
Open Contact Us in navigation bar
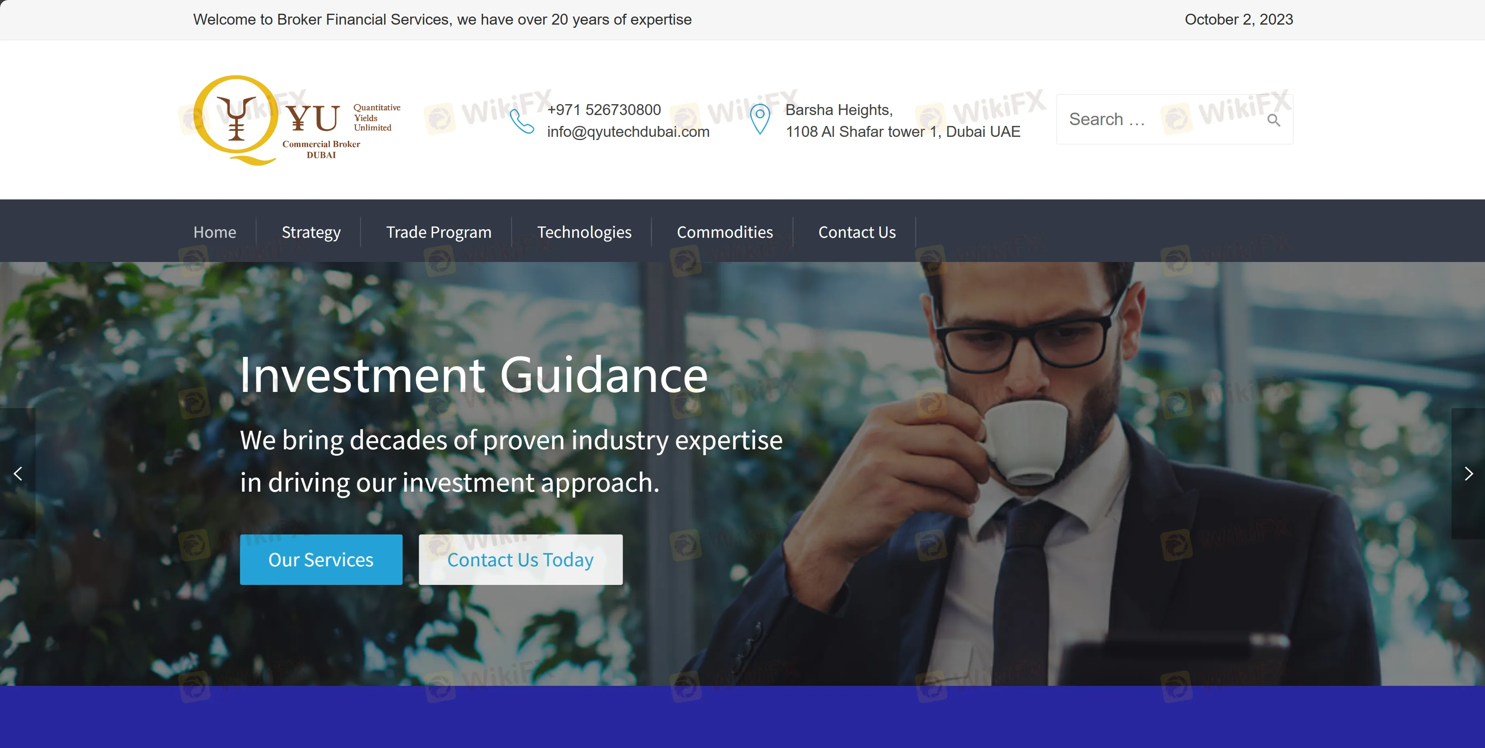coord(857,232)
